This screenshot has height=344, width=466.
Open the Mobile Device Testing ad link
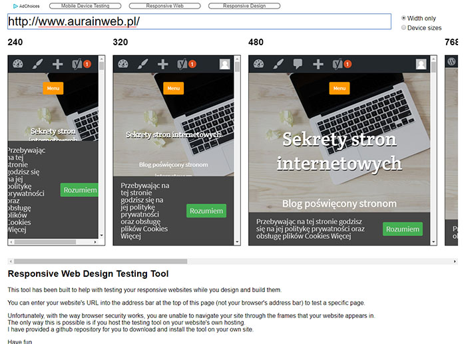(x=85, y=6)
